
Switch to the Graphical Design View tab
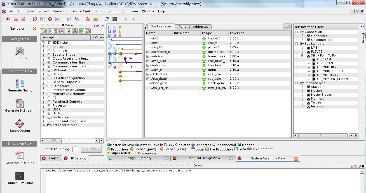click(x=203, y=158)
